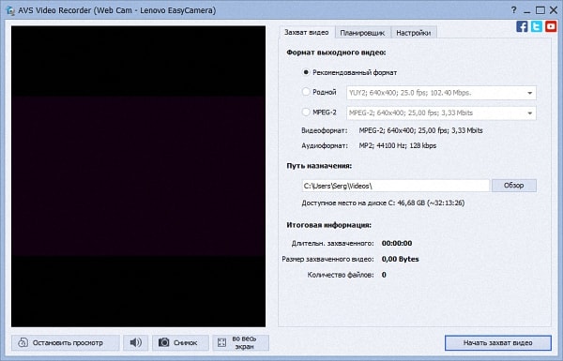
Task: Open the Twitter page icon
Action: (537, 26)
